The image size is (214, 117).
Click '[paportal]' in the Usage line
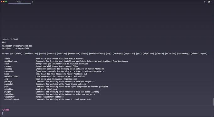click(129, 53)
